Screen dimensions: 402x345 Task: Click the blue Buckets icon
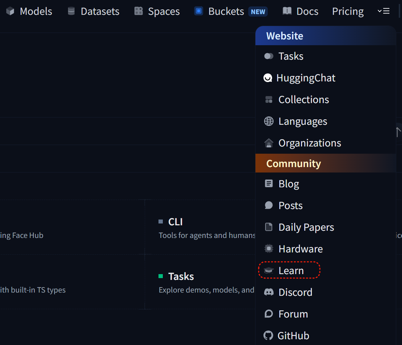tap(199, 11)
